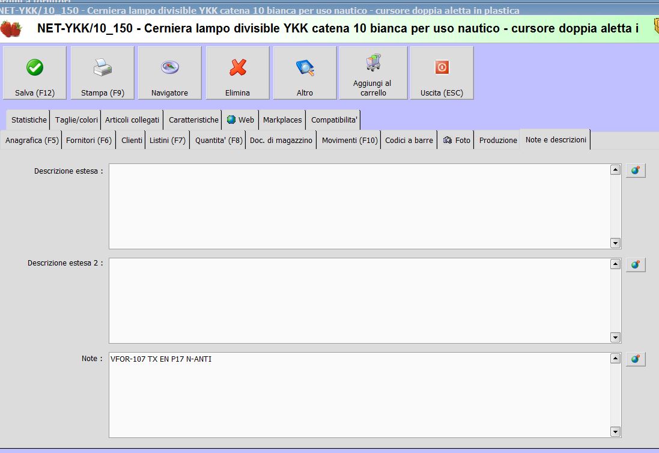659x453 pixels.
Task: Click scroll-down arrow of Descrizione estesa 2 field
Action: point(615,337)
